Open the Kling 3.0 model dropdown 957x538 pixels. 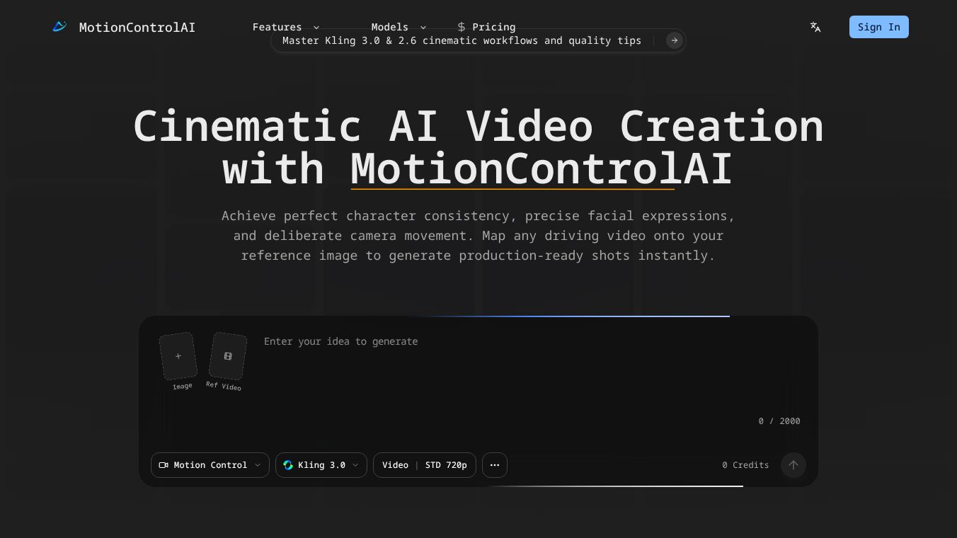click(x=321, y=465)
